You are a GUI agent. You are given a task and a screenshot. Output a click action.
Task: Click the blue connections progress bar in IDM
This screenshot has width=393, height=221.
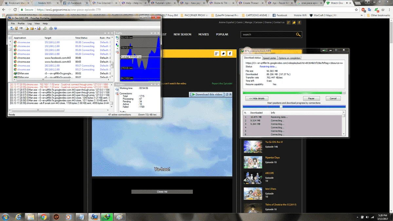click(294, 106)
